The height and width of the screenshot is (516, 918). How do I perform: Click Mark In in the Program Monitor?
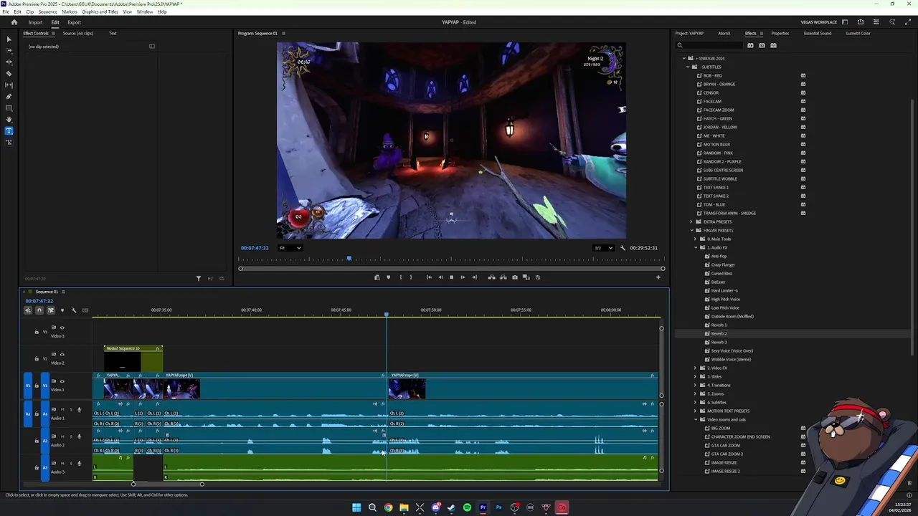coord(400,277)
